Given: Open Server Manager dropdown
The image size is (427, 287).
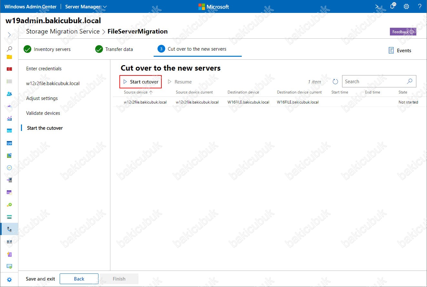Looking at the screenshot, I should (x=86, y=6).
